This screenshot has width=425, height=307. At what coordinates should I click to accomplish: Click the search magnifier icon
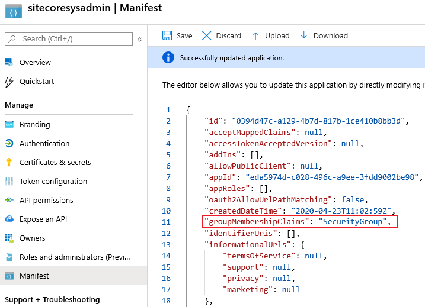tap(12, 38)
